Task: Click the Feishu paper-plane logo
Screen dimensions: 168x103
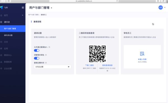Action: [x=1, y=8]
